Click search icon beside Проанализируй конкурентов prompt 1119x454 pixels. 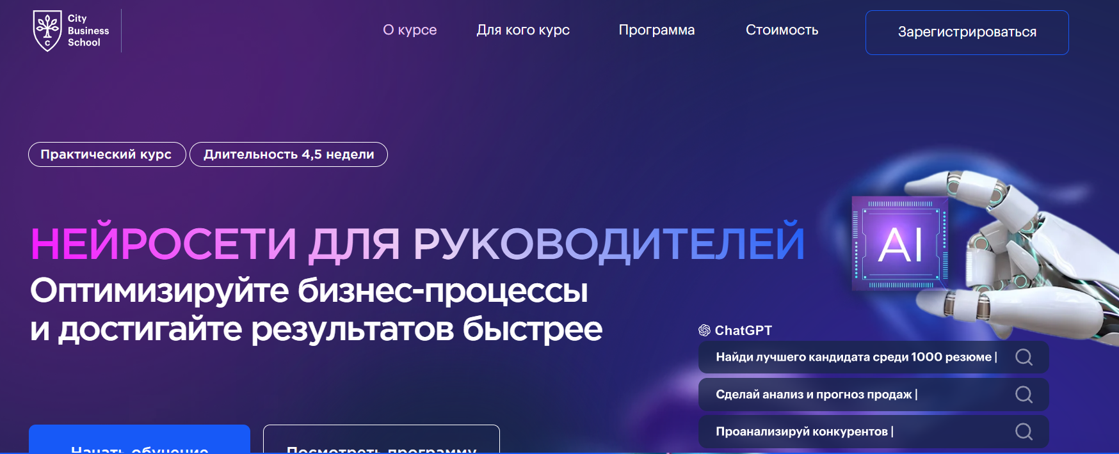[1024, 432]
